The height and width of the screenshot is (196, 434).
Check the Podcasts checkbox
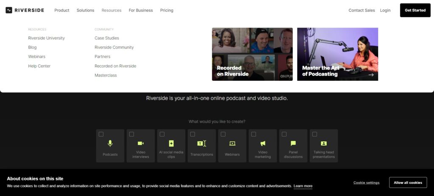pos(101,134)
